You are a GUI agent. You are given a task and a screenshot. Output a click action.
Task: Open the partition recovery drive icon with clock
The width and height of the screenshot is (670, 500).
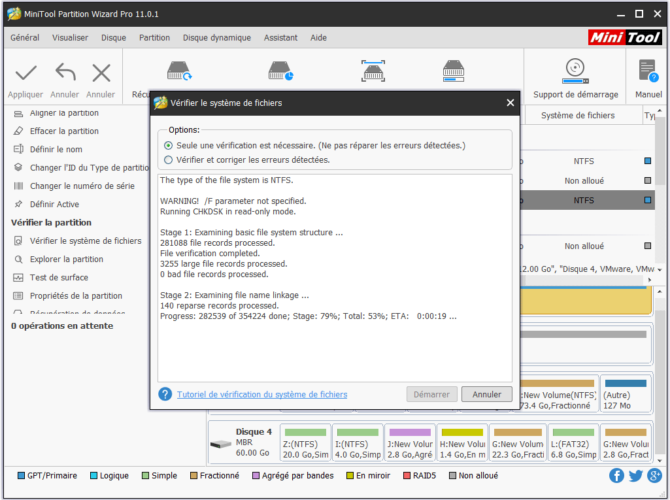(x=280, y=71)
